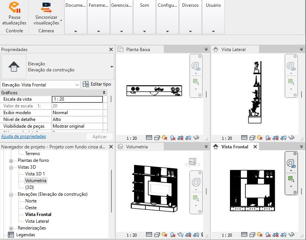306x240 pixels.
Task: Expand the Gerencia... ribbon panel
Action: pos(122,32)
